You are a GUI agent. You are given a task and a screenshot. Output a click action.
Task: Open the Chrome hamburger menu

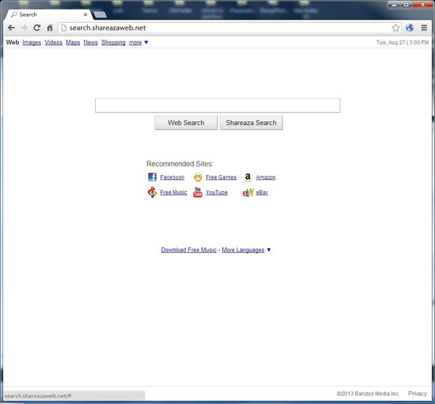(x=424, y=28)
